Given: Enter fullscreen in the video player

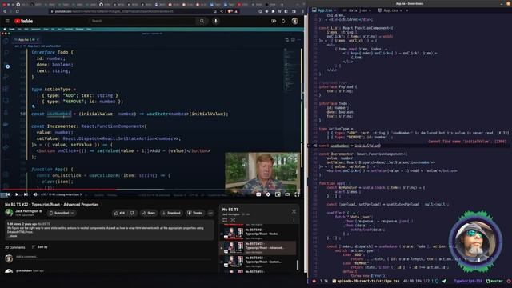Looking at the screenshot, I should pyautogui.click(x=297, y=194).
